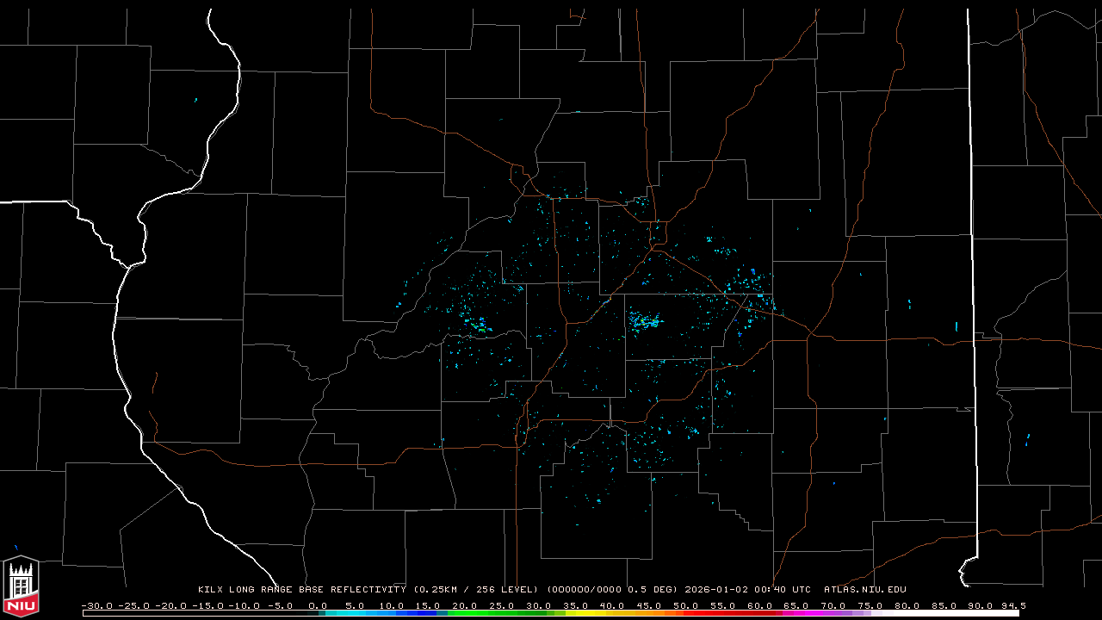
Task: Click the isolated cyan echo in upper-left corner
Action: [x=196, y=101]
